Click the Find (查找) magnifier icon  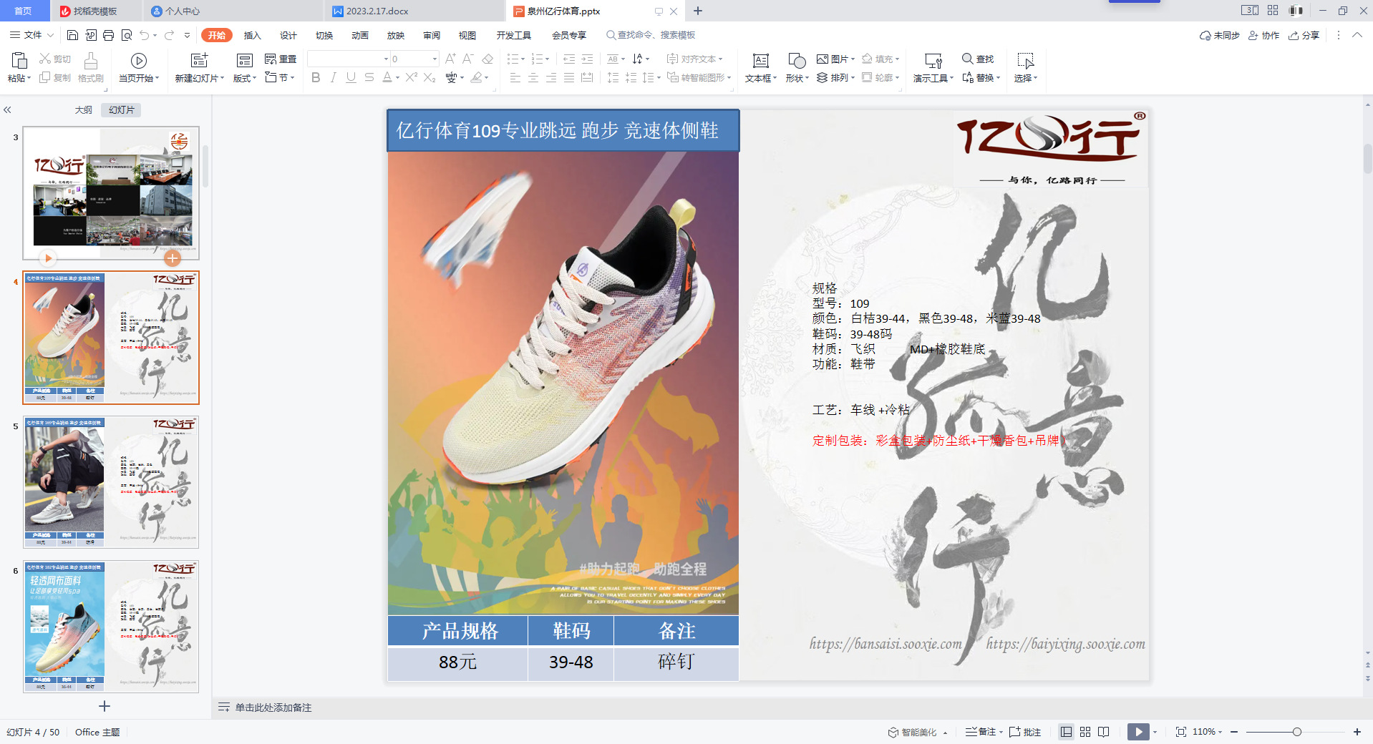(967, 59)
